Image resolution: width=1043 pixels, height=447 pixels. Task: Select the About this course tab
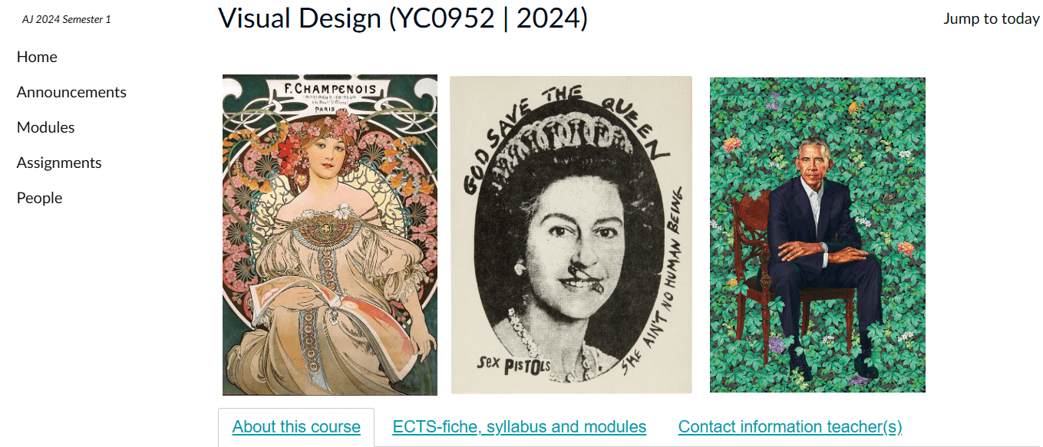[x=296, y=427]
